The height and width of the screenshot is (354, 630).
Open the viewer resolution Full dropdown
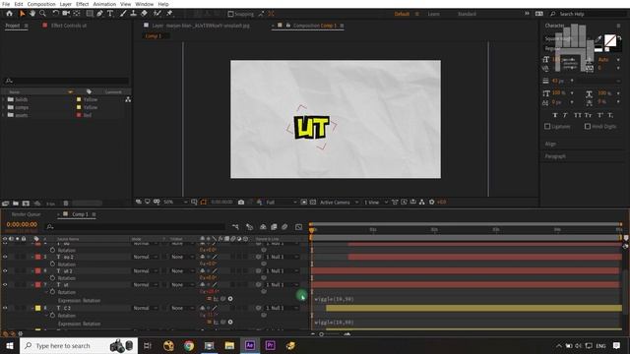point(282,203)
